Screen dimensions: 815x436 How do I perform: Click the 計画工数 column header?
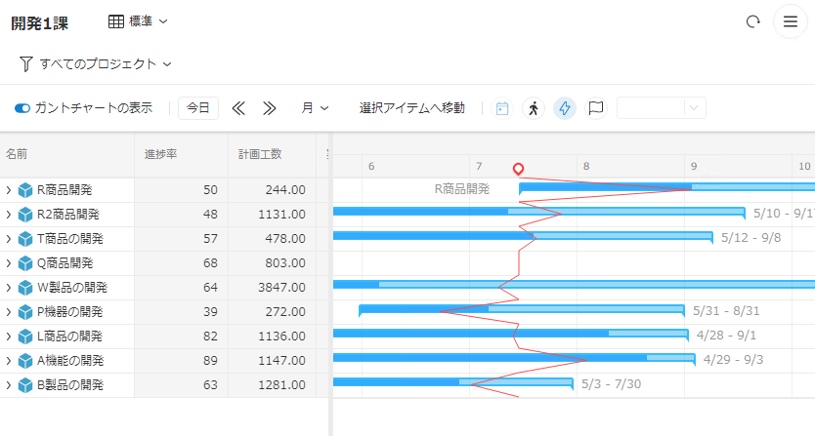coord(260,154)
